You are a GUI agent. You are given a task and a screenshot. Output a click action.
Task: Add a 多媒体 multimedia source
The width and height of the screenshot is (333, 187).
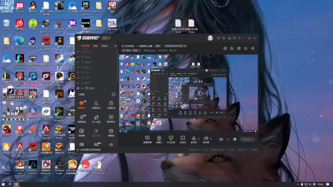pyautogui.click(x=183, y=140)
